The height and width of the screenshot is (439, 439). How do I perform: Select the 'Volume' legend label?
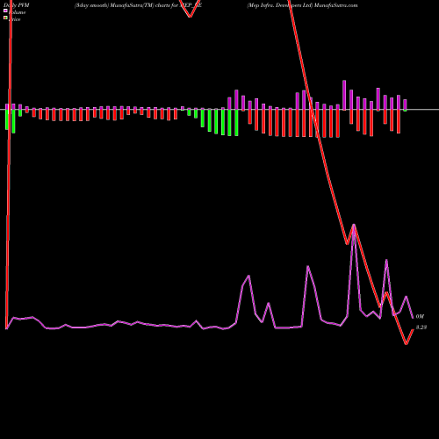click(x=17, y=12)
